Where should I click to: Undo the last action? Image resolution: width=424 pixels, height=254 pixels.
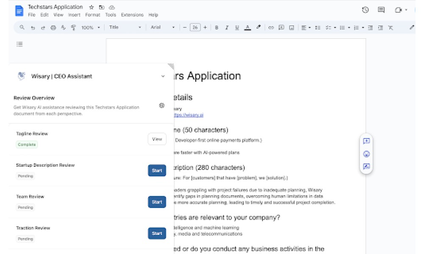click(33, 28)
